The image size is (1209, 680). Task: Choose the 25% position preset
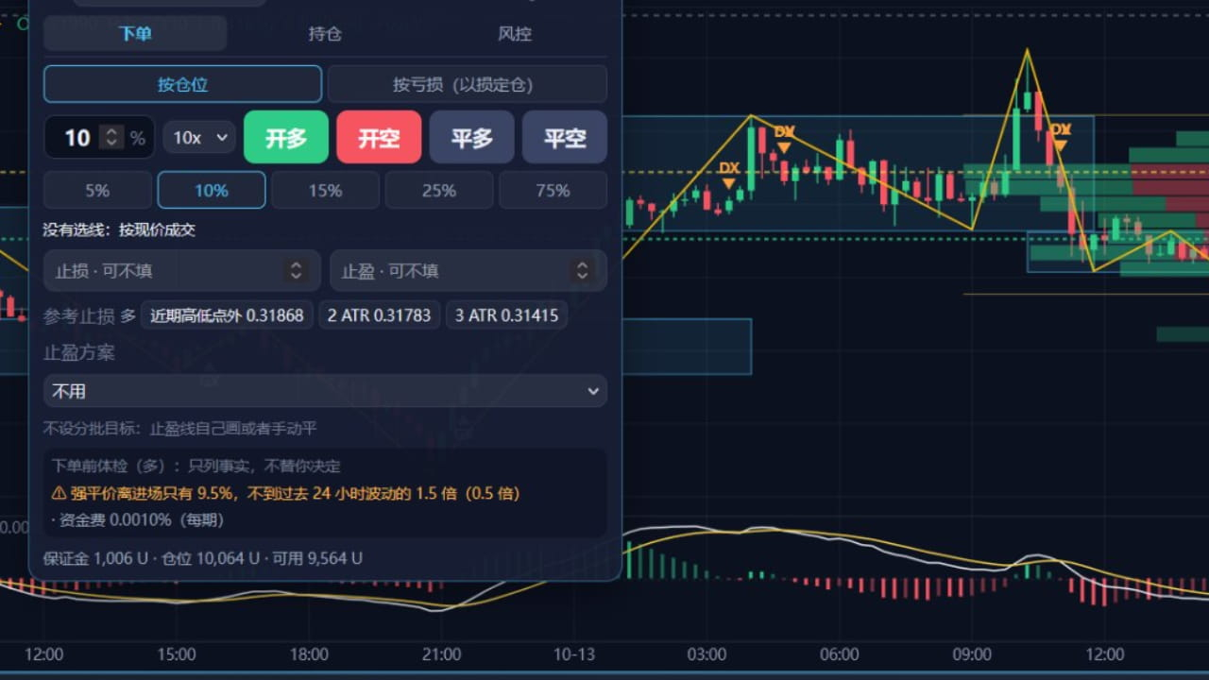439,190
